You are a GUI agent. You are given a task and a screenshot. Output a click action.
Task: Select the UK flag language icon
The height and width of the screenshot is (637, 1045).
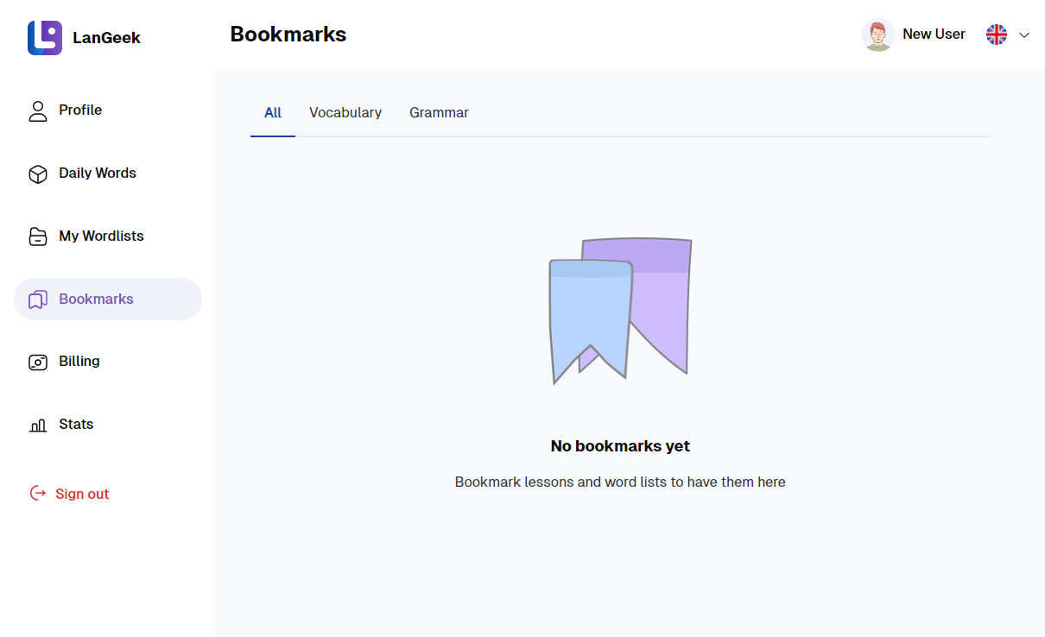(997, 35)
